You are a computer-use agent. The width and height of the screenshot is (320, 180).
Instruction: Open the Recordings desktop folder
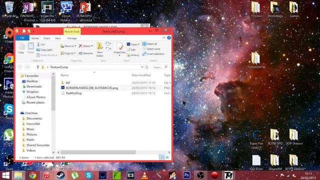(275, 9)
